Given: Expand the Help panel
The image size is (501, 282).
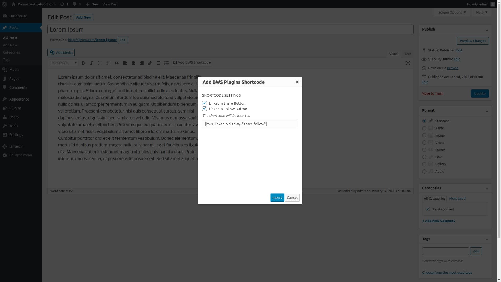Looking at the screenshot, I should pos(482,12).
